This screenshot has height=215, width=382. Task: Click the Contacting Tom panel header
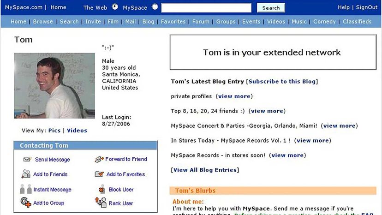[x=85, y=145]
